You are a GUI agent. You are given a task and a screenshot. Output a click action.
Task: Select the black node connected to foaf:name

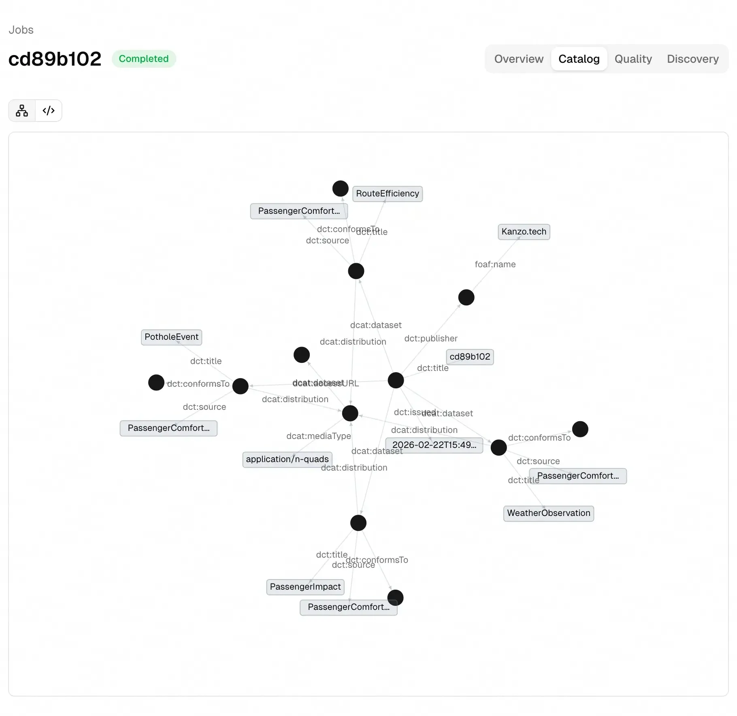(466, 297)
